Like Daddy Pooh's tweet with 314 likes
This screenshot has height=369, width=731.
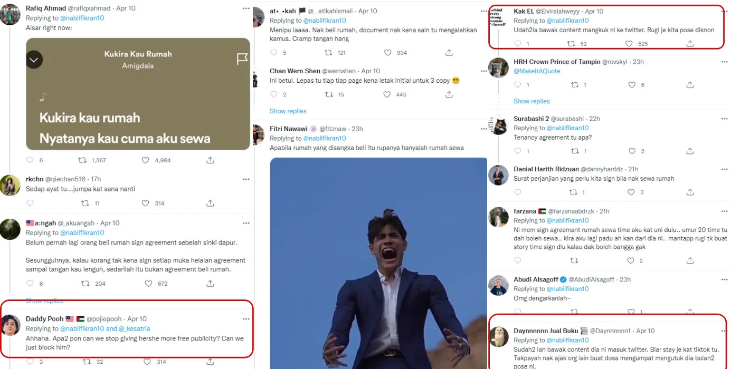(146, 362)
